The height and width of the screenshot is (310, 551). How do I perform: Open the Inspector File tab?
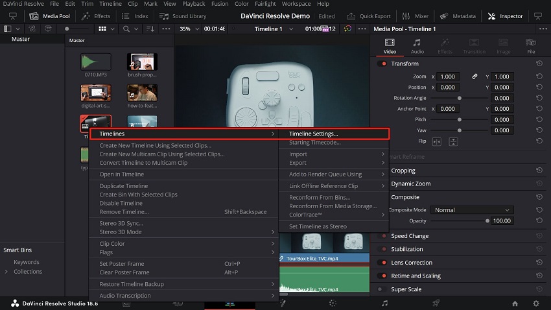click(x=531, y=47)
